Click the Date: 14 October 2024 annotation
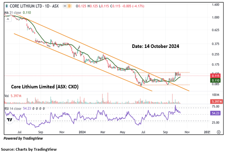Image resolution: width=228 pixels, height=153 pixels. (x=155, y=46)
